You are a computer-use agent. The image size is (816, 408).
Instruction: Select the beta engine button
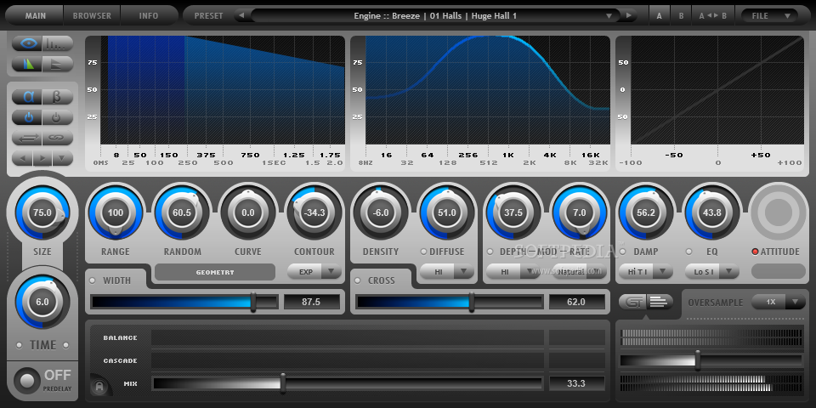coord(57,97)
